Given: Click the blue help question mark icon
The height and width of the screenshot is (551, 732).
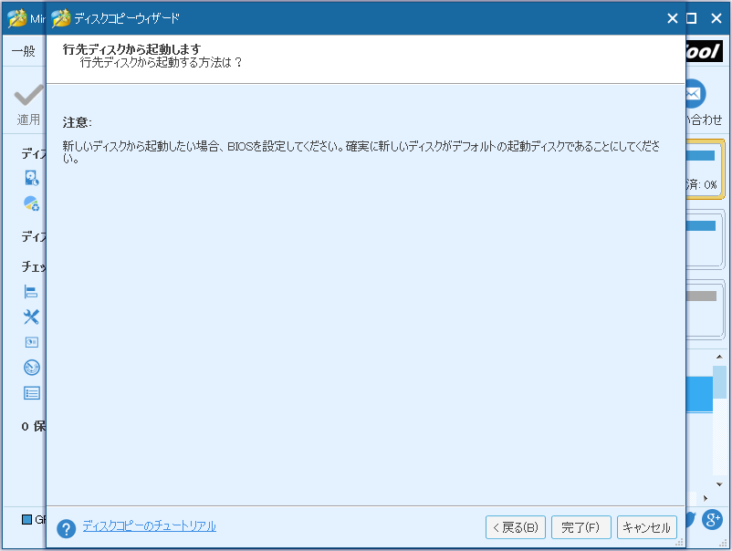Looking at the screenshot, I should tap(67, 528).
